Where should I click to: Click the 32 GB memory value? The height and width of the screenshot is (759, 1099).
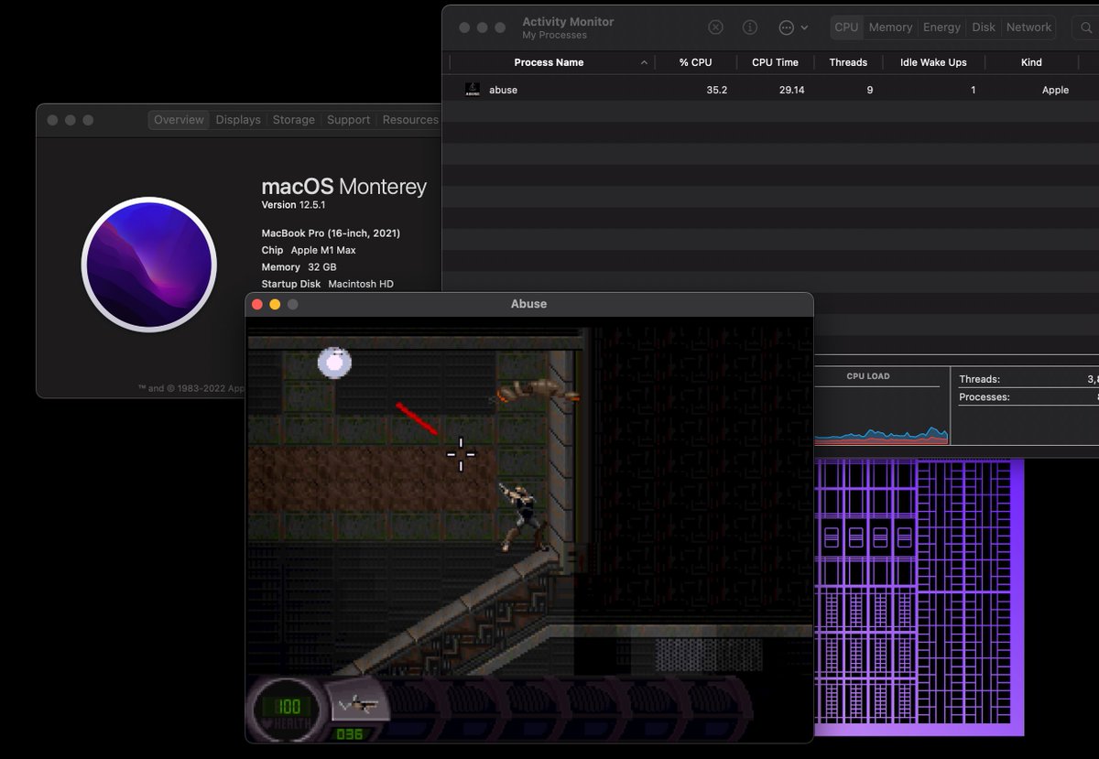(x=322, y=267)
